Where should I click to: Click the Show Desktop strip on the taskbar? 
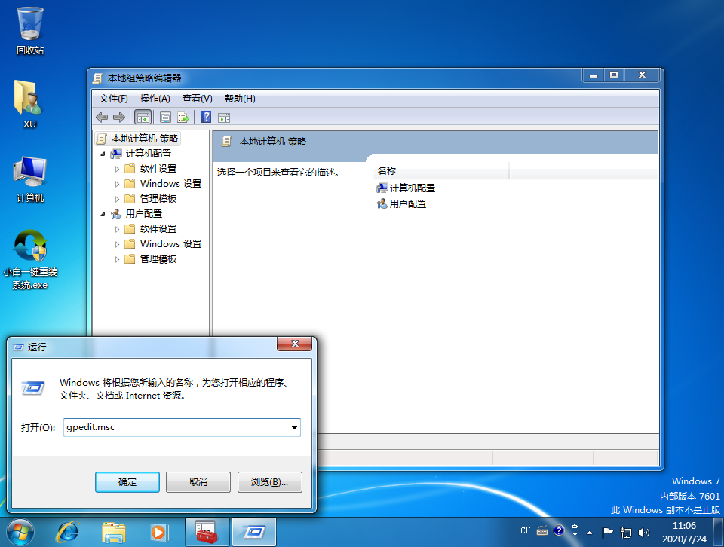pos(718,532)
